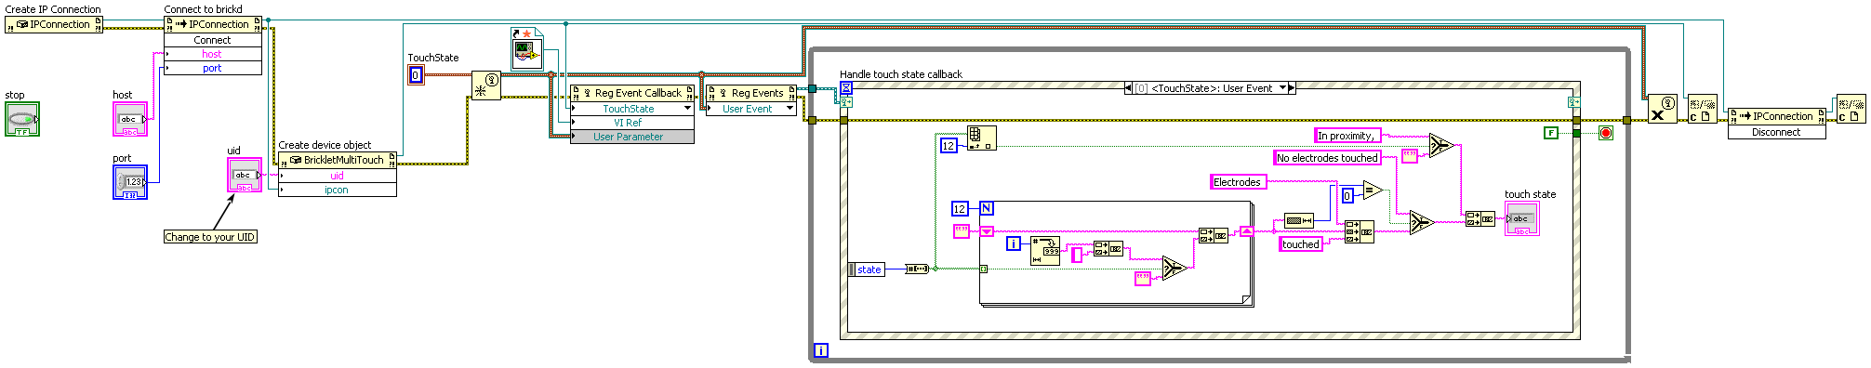Select the Disconnect method row

point(1776,132)
